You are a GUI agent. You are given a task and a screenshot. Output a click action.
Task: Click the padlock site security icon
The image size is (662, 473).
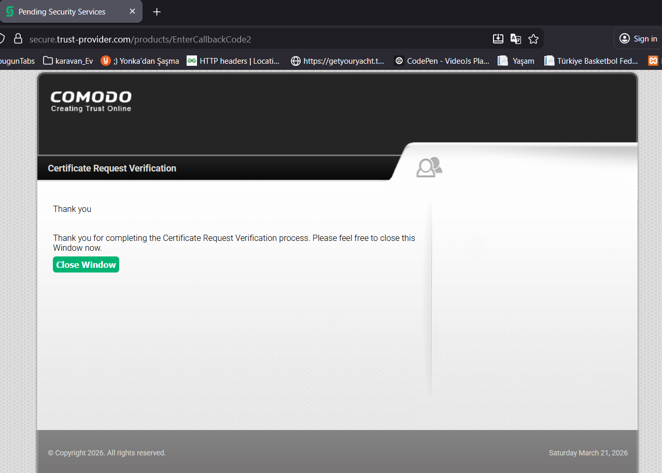pos(18,39)
